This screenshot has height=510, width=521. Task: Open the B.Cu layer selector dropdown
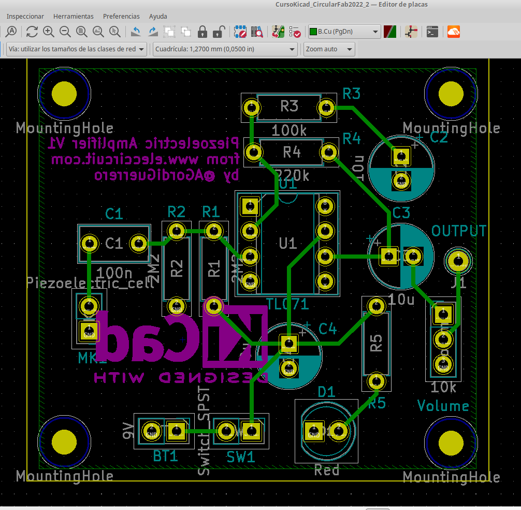[x=344, y=32]
